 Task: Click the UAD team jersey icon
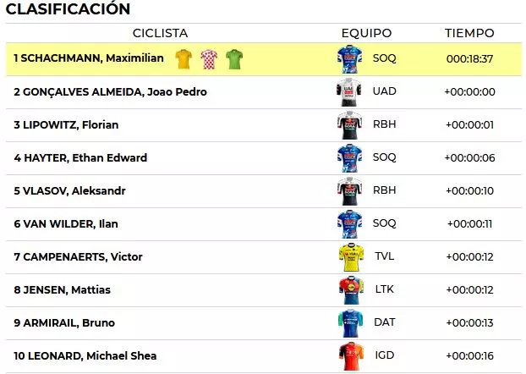349,92
